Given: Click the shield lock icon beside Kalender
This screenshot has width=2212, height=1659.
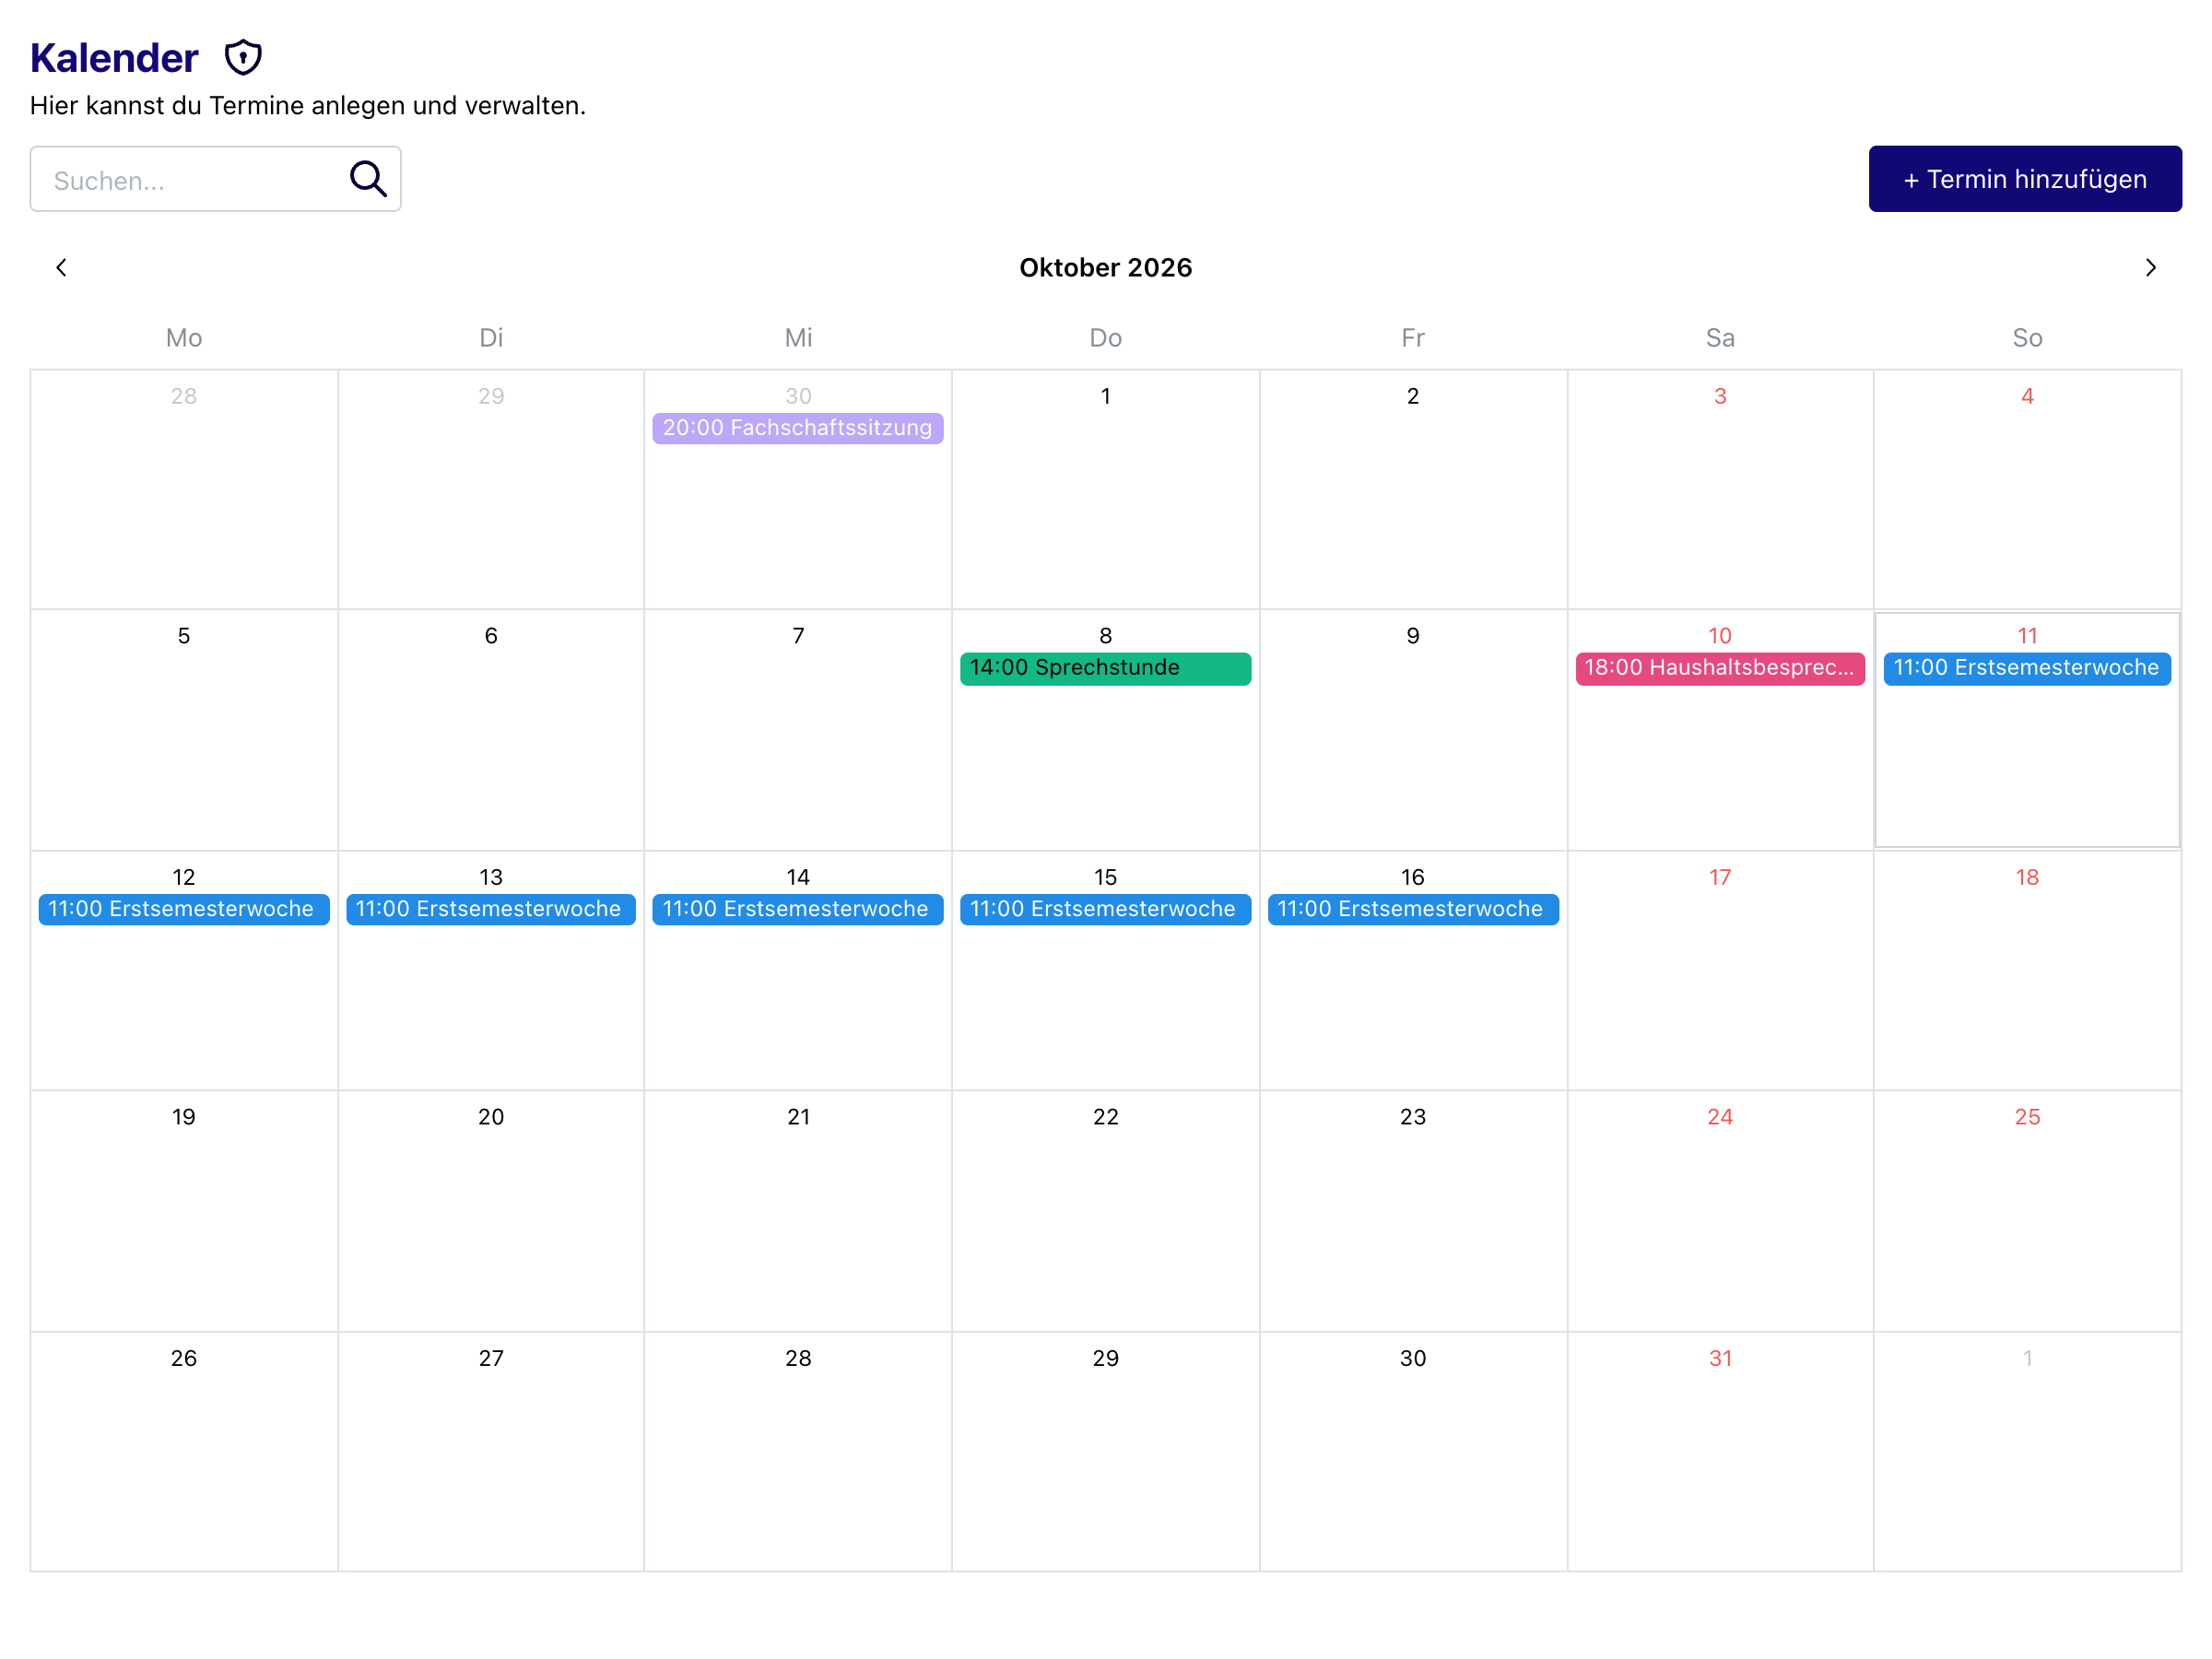Looking at the screenshot, I should point(243,58).
